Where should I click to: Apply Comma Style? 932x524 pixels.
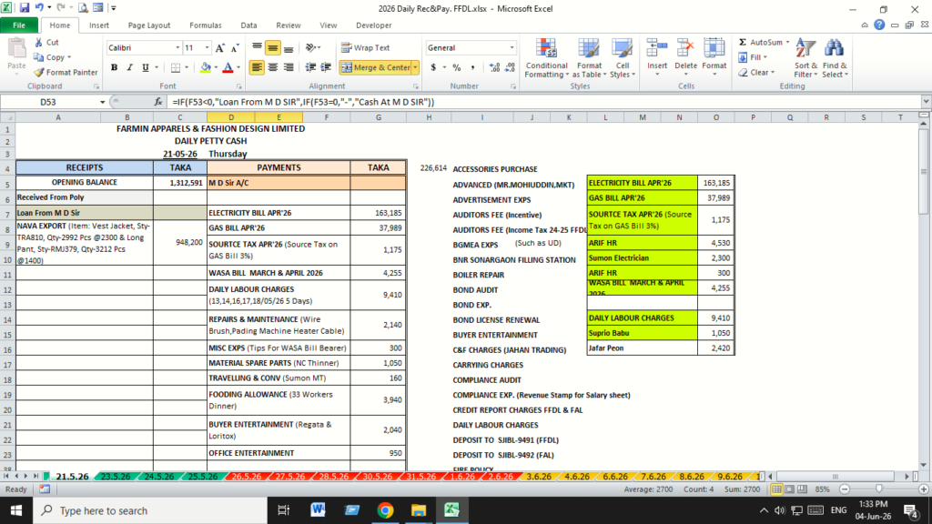pyautogui.click(x=472, y=67)
